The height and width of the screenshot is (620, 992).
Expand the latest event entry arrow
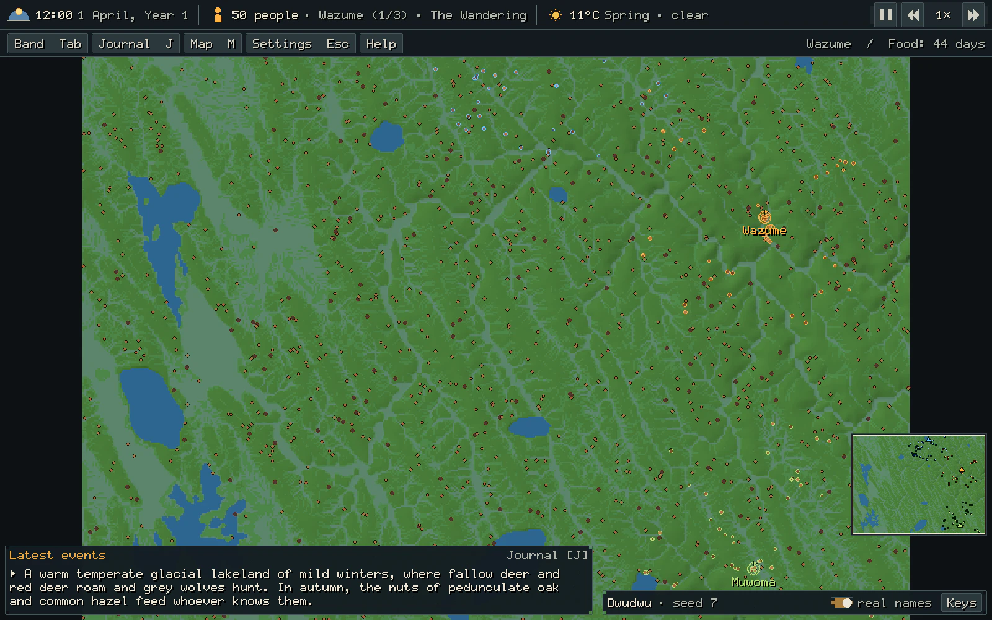pyautogui.click(x=13, y=573)
